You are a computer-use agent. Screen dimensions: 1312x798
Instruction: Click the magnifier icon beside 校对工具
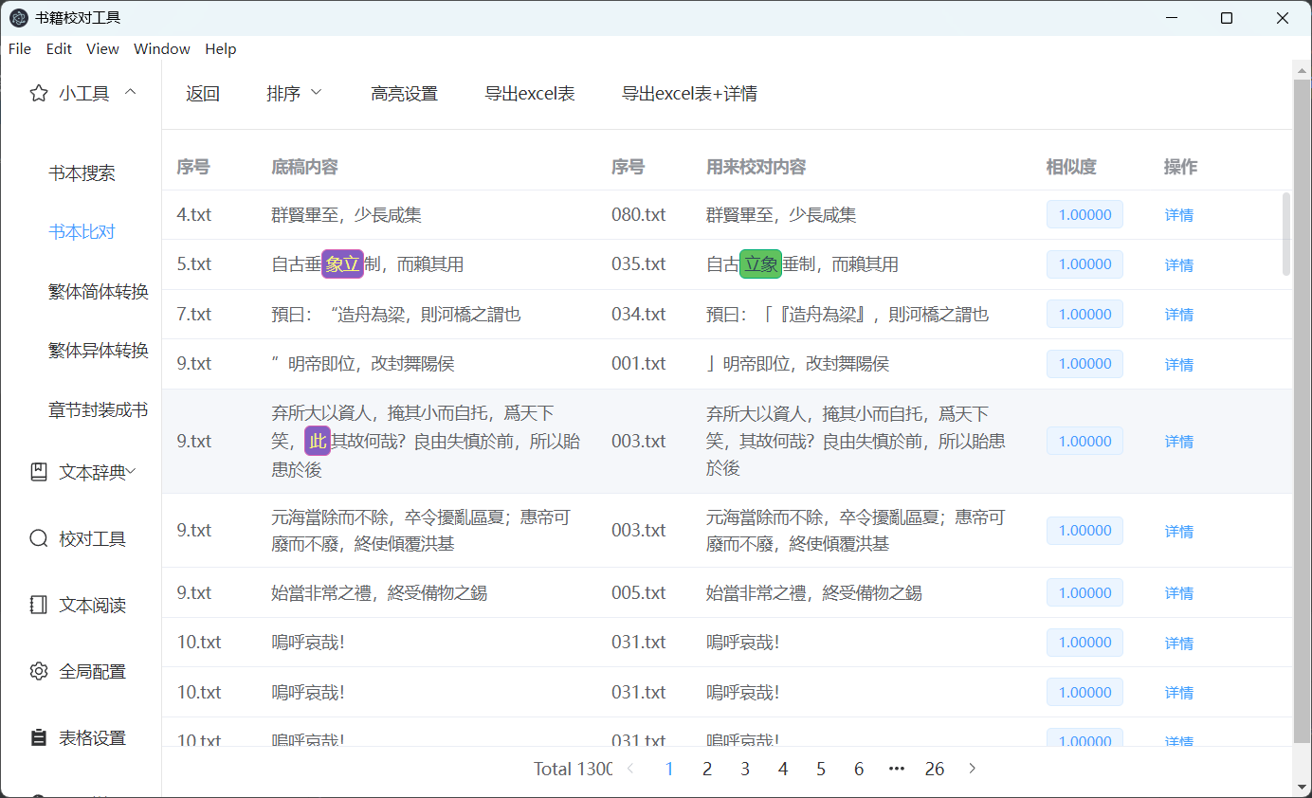point(39,538)
